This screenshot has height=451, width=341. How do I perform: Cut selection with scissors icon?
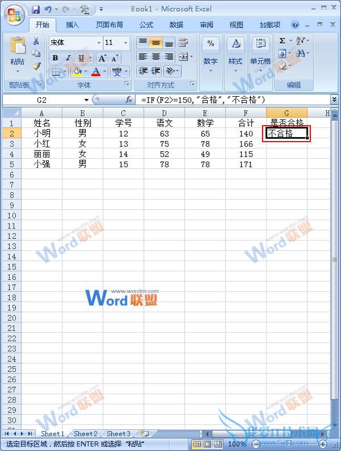point(36,41)
